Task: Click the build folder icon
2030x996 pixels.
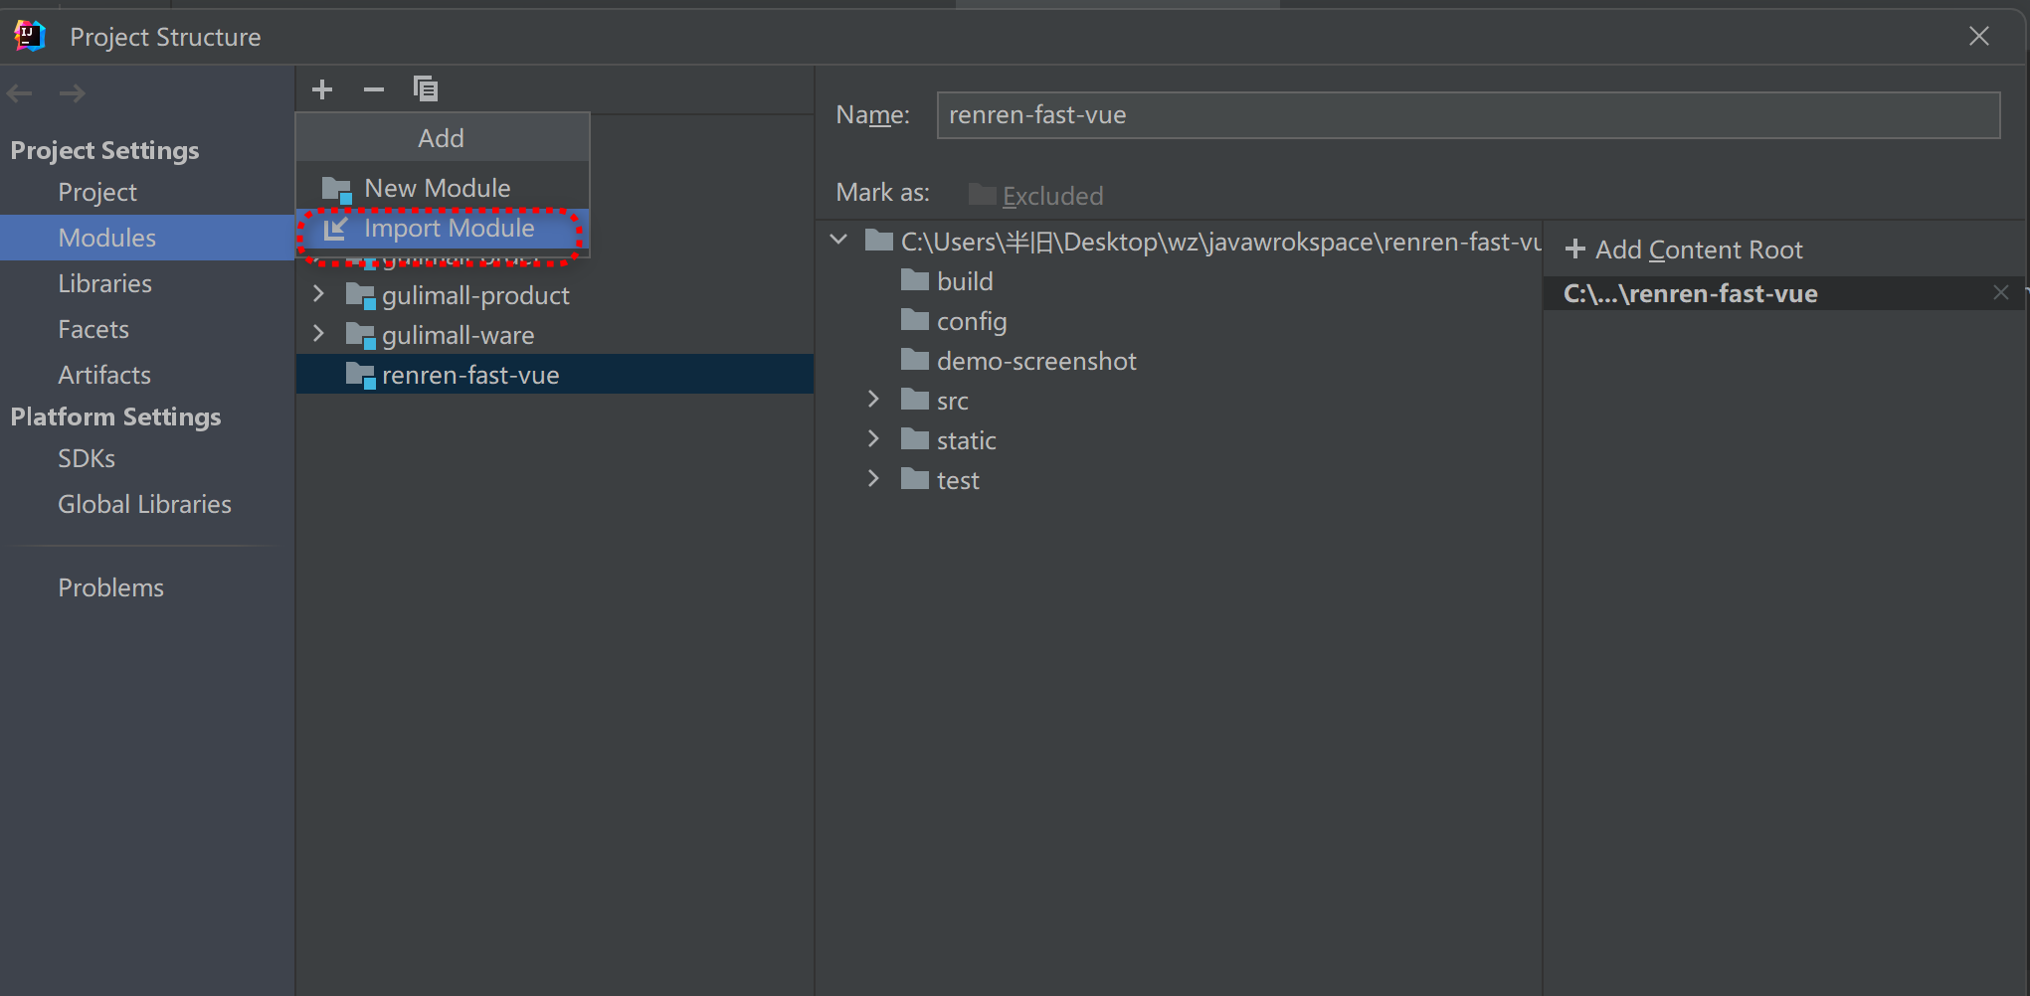Action: 915,280
